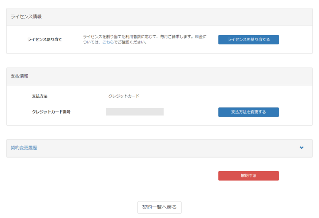Click the クレジットカード番号 row label

[x=51, y=112]
